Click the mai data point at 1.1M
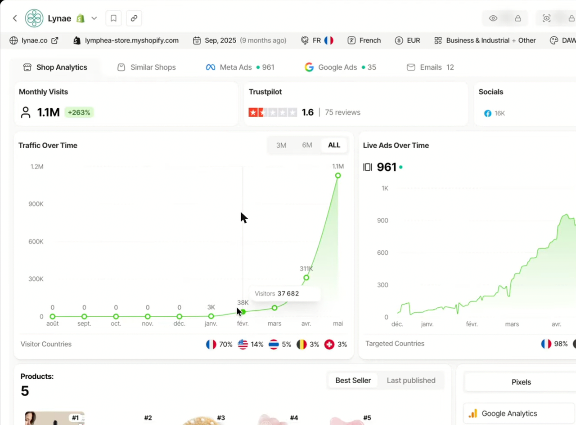576x425 pixels. point(338,175)
